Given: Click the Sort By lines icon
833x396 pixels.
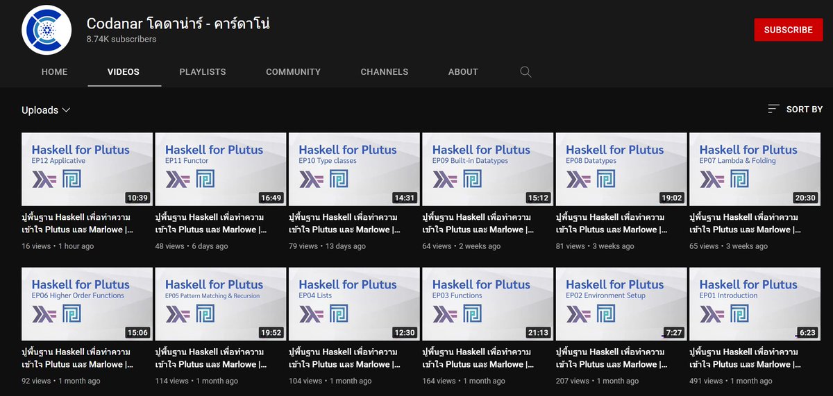Looking at the screenshot, I should (773, 109).
